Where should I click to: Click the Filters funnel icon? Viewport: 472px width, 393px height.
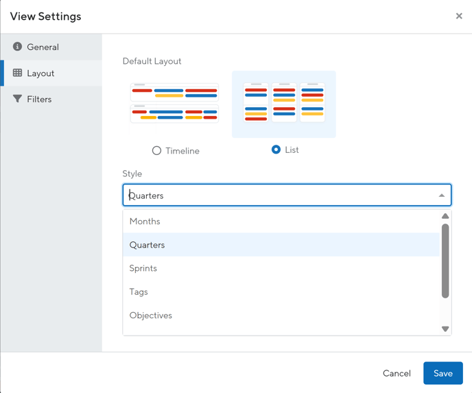coord(17,99)
